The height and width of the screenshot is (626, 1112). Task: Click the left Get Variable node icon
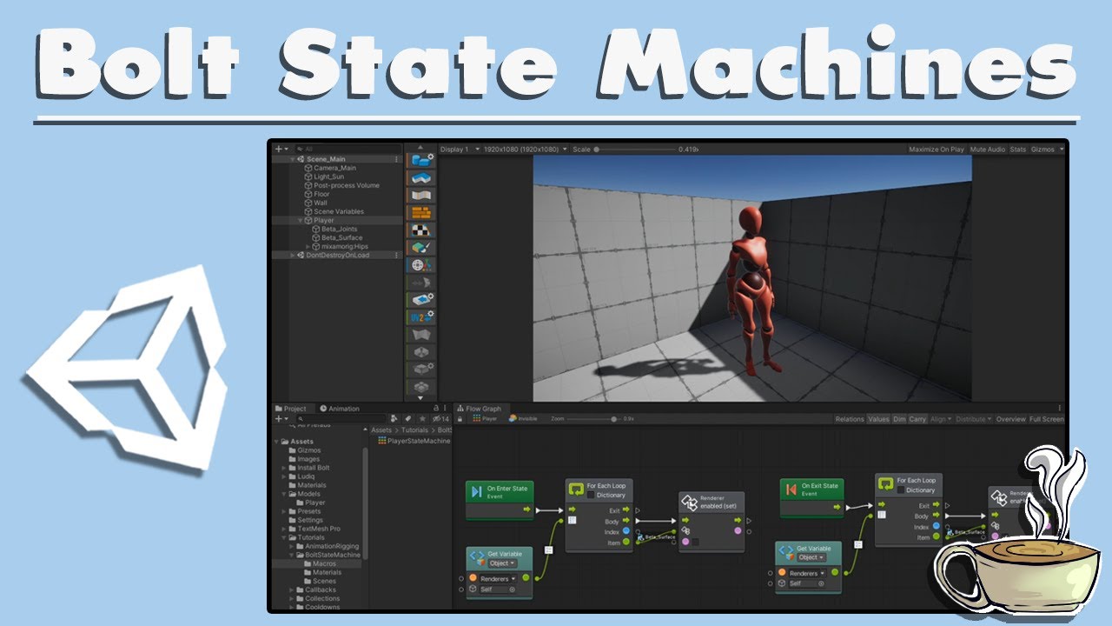(477, 558)
